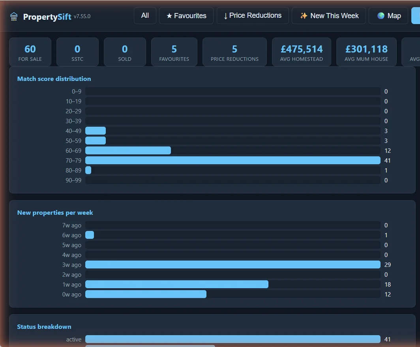Click the 20–29 row label
Screen dimensions: 420x347
pos(74,111)
